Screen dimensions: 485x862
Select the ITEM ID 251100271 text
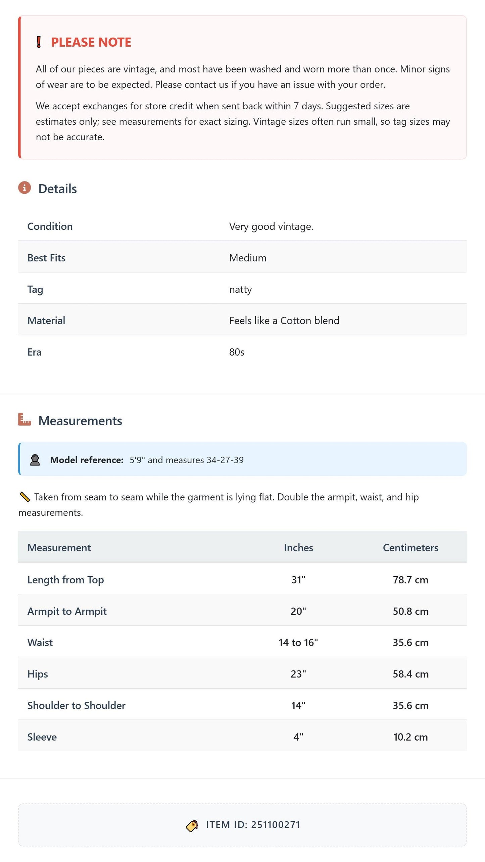253,825
